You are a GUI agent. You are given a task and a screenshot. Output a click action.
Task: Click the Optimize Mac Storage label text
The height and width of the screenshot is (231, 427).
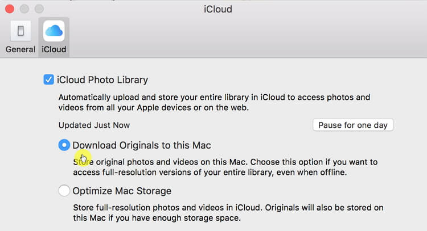[122, 191]
